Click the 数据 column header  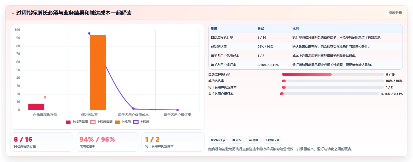[261, 29]
